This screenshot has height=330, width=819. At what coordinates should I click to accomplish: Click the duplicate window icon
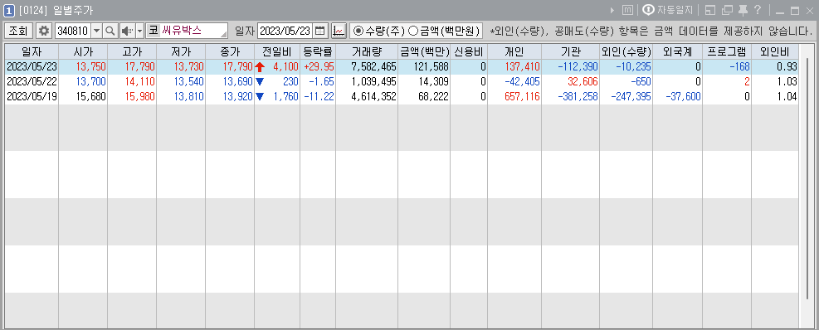tap(728, 10)
